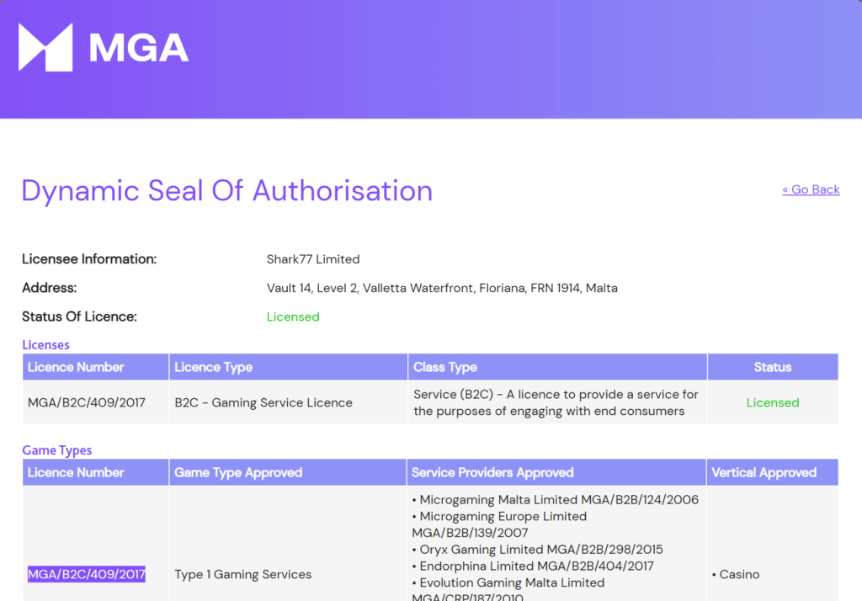Viewport: 862px width, 601px height.
Task: Select the Shark77 Limited licensee name
Action: point(313,259)
